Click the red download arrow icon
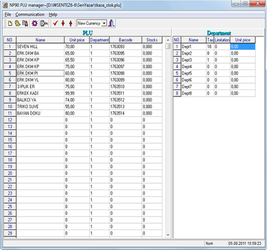Viewport: 267px width, 250px height. [63, 23]
